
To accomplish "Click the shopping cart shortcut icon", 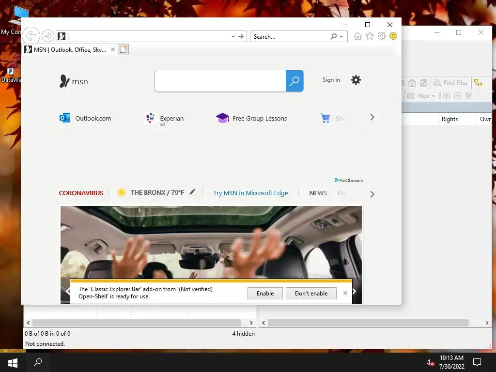I will coord(325,118).
